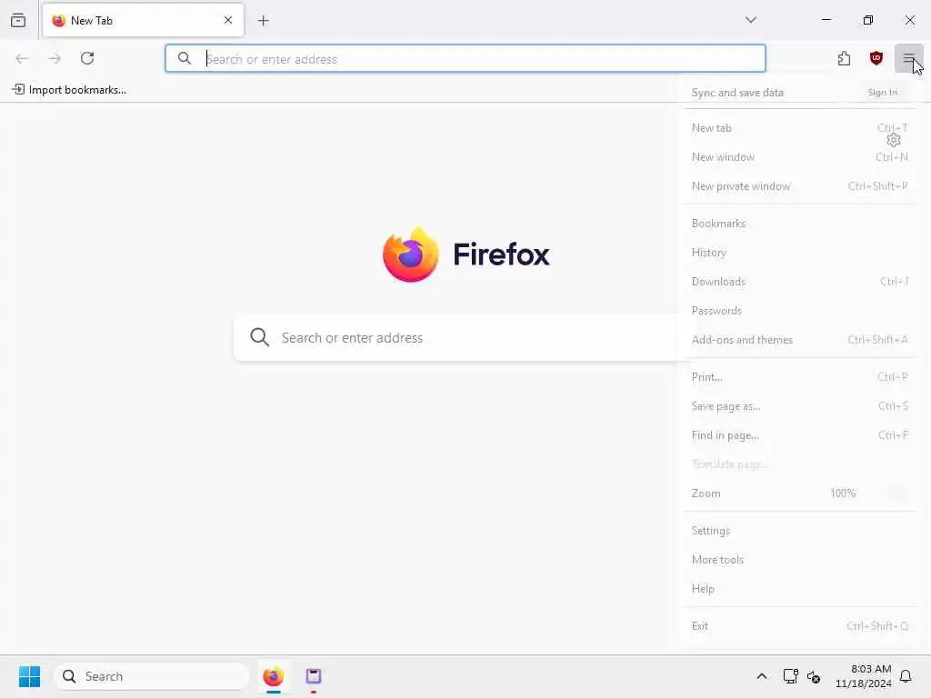Expand the Bookmarks submenu
The width and height of the screenshot is (931, 698).
[x=799, y=224]
